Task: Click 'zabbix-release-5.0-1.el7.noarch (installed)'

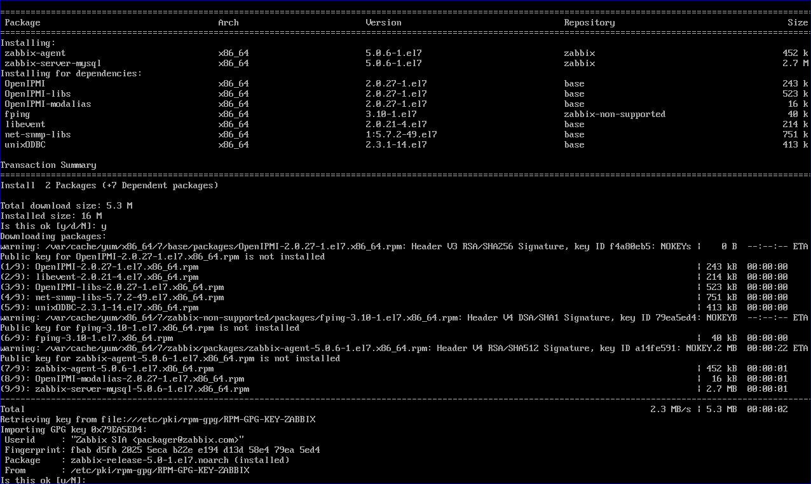Action: (180, 460)
